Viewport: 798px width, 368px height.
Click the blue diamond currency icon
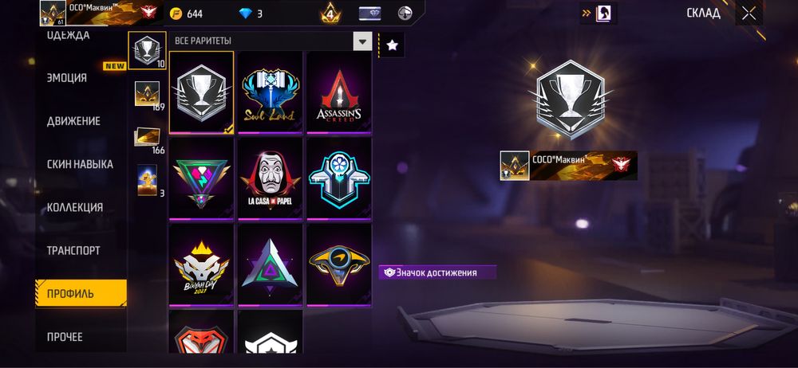(x=246, y=14)
